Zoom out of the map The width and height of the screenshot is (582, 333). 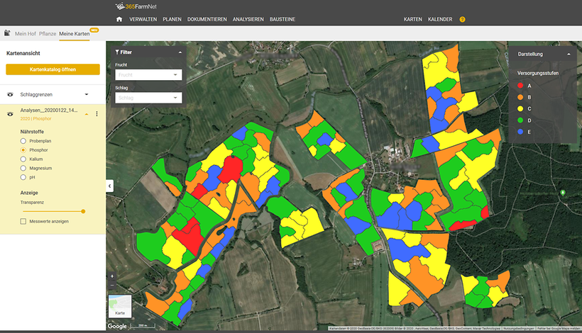coord(112,285)
